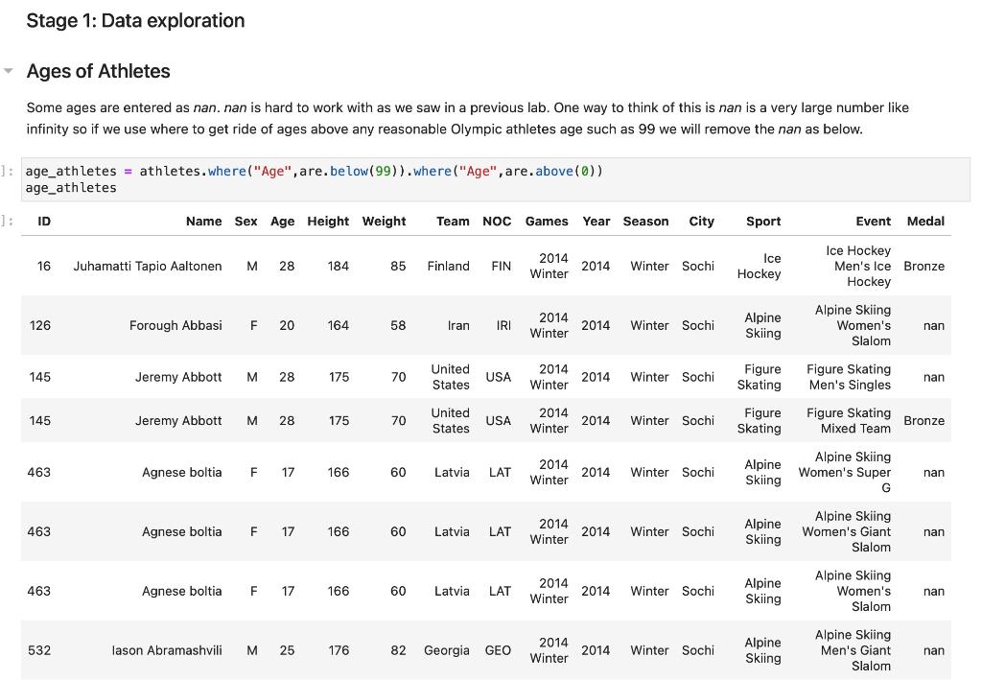The image size is (982, 680).
Task: Click the Medal column header
Action: (x=925, y=221)
